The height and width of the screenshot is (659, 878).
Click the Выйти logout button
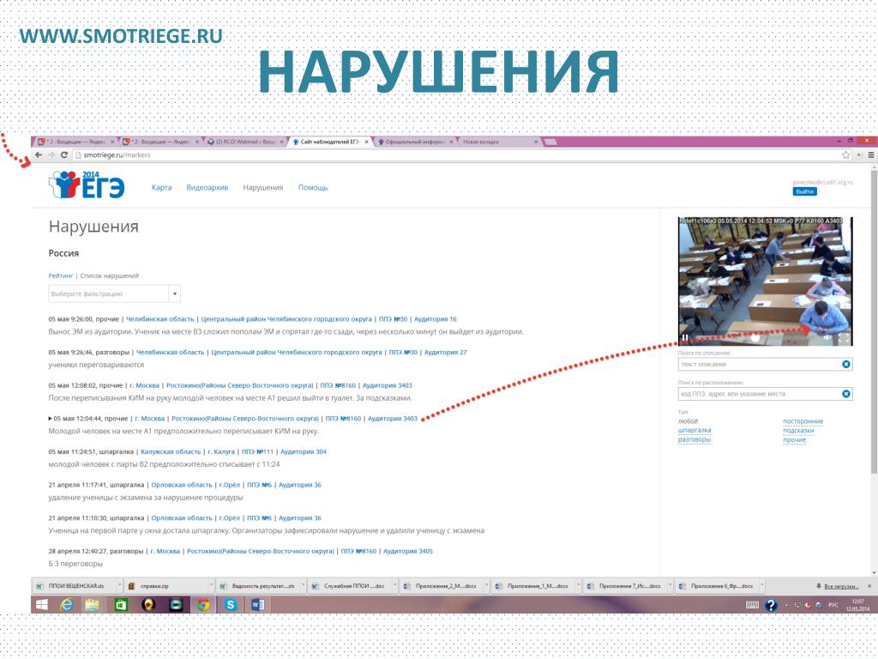coord(804,191)
